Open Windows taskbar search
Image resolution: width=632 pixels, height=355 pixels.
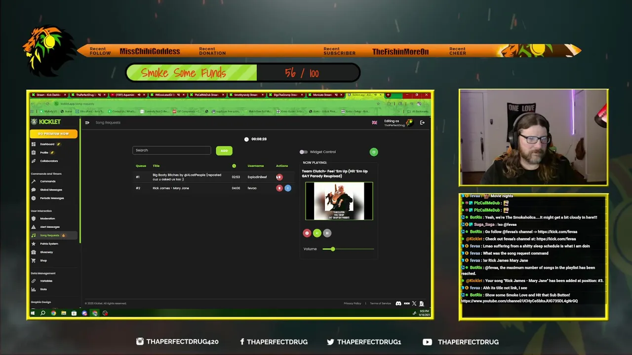click(43, 313)
